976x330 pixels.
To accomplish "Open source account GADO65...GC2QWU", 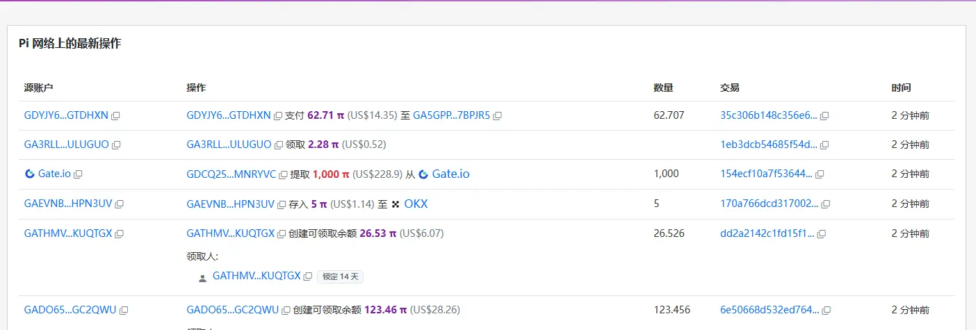I will point(70,309).
